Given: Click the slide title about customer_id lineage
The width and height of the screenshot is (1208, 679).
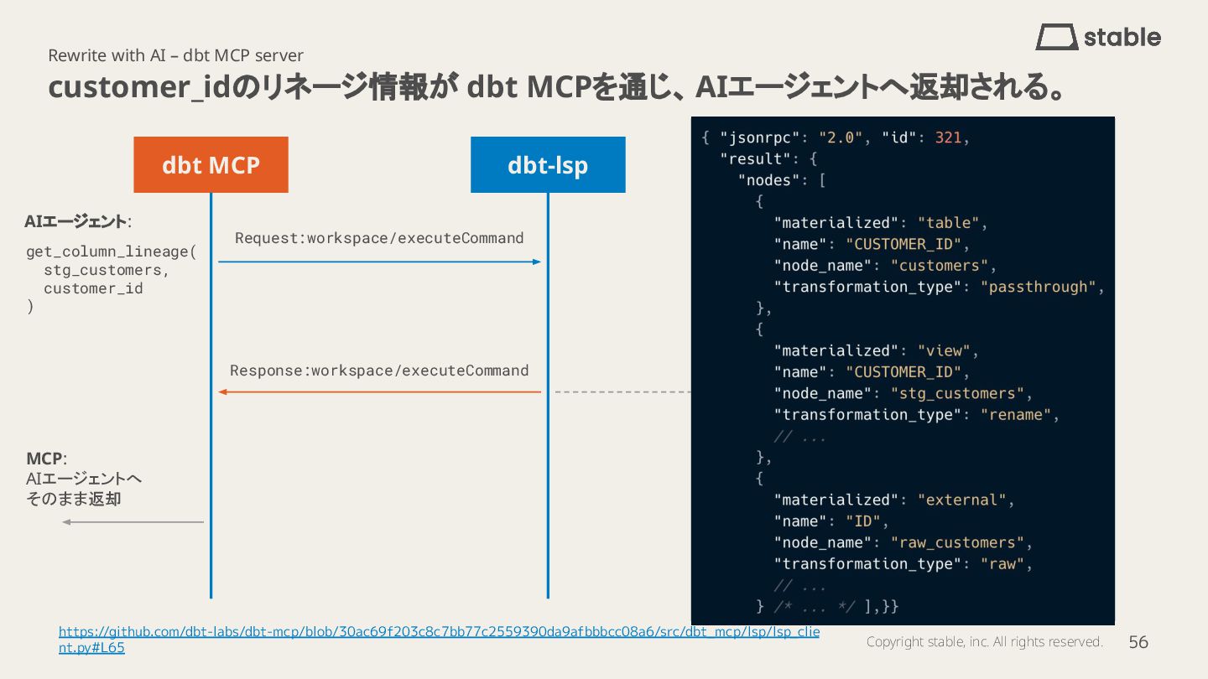Looking at the screenshot, I should [557, 87].
